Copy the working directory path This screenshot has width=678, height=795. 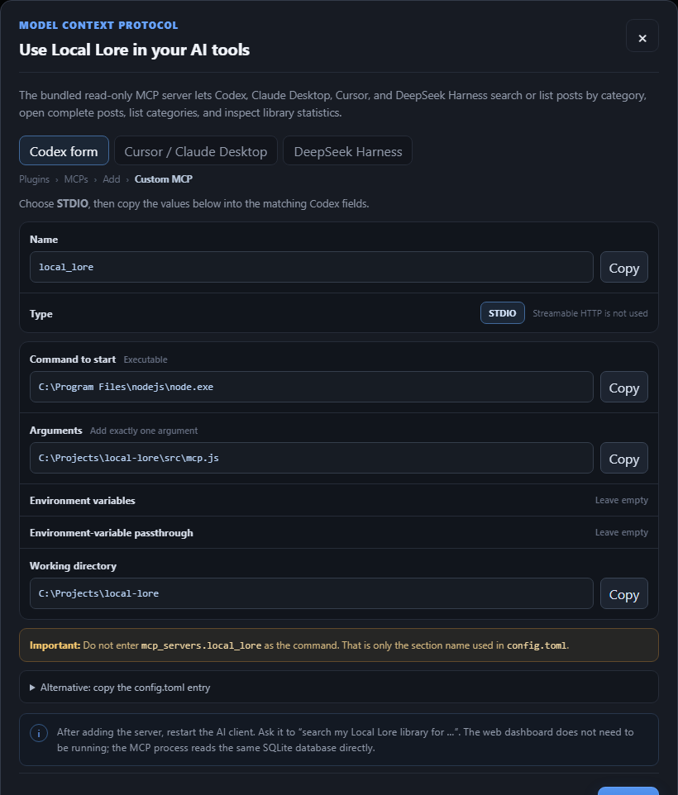point(623,593)
